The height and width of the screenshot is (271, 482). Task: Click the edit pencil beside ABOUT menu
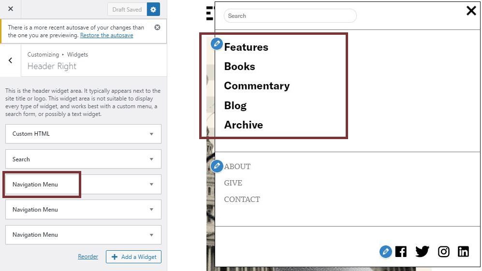217,166
